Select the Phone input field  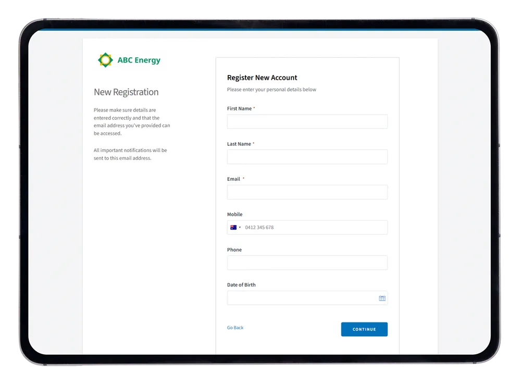pos(307,263)
